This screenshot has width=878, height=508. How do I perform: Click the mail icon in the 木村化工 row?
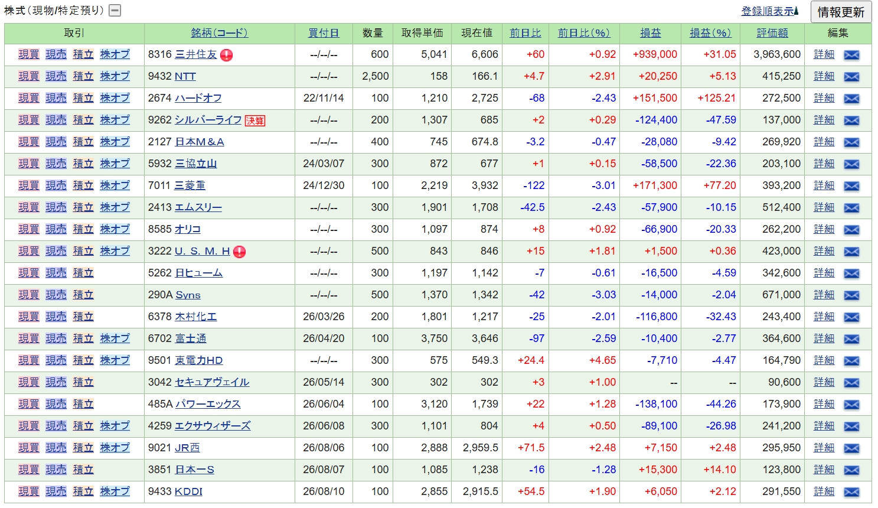pos(851,317)
